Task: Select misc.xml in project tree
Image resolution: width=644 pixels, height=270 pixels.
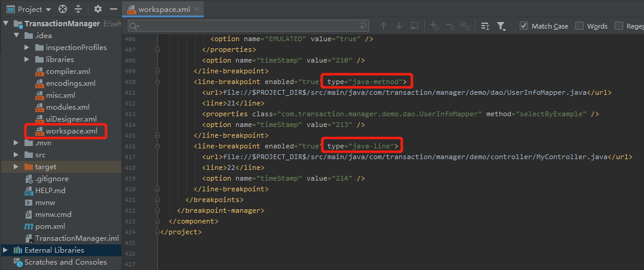Action: point(61,95)
